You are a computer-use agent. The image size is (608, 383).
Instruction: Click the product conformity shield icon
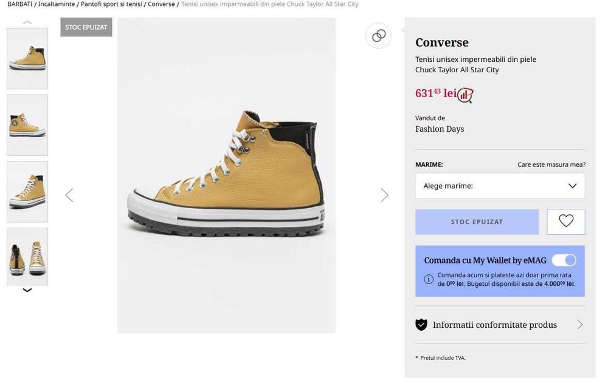[421, 325]
